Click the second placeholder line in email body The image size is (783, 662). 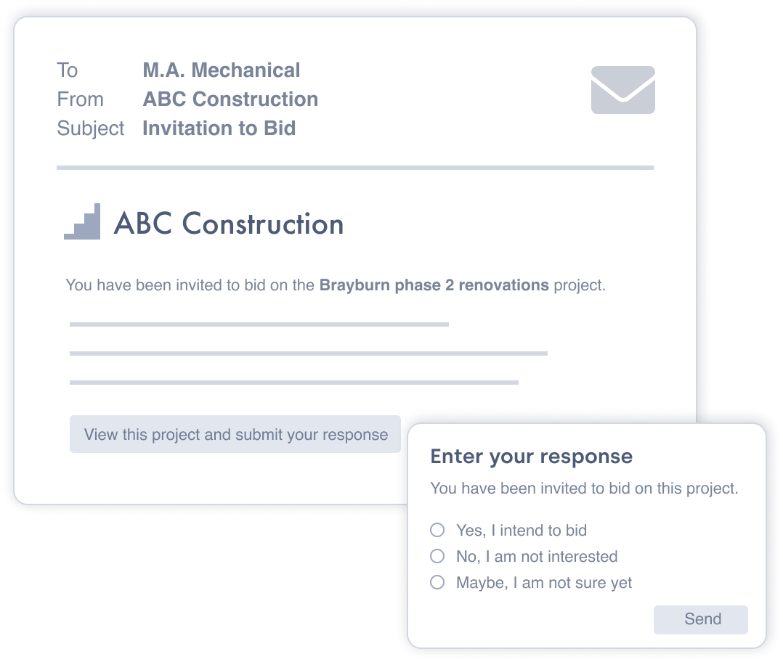tap(308, 354)
